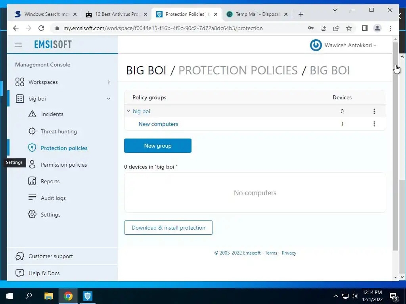Open options menu for big boi group

pos(374,111)
